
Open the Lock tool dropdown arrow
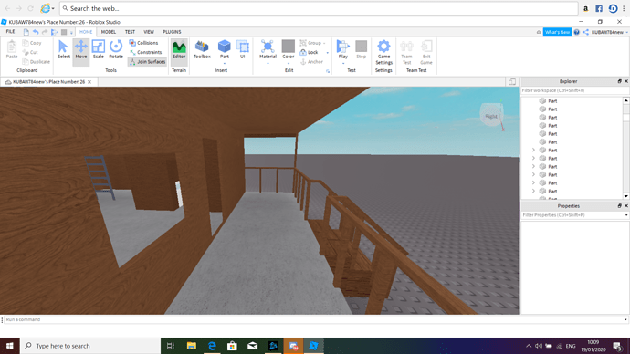(327, 53)
